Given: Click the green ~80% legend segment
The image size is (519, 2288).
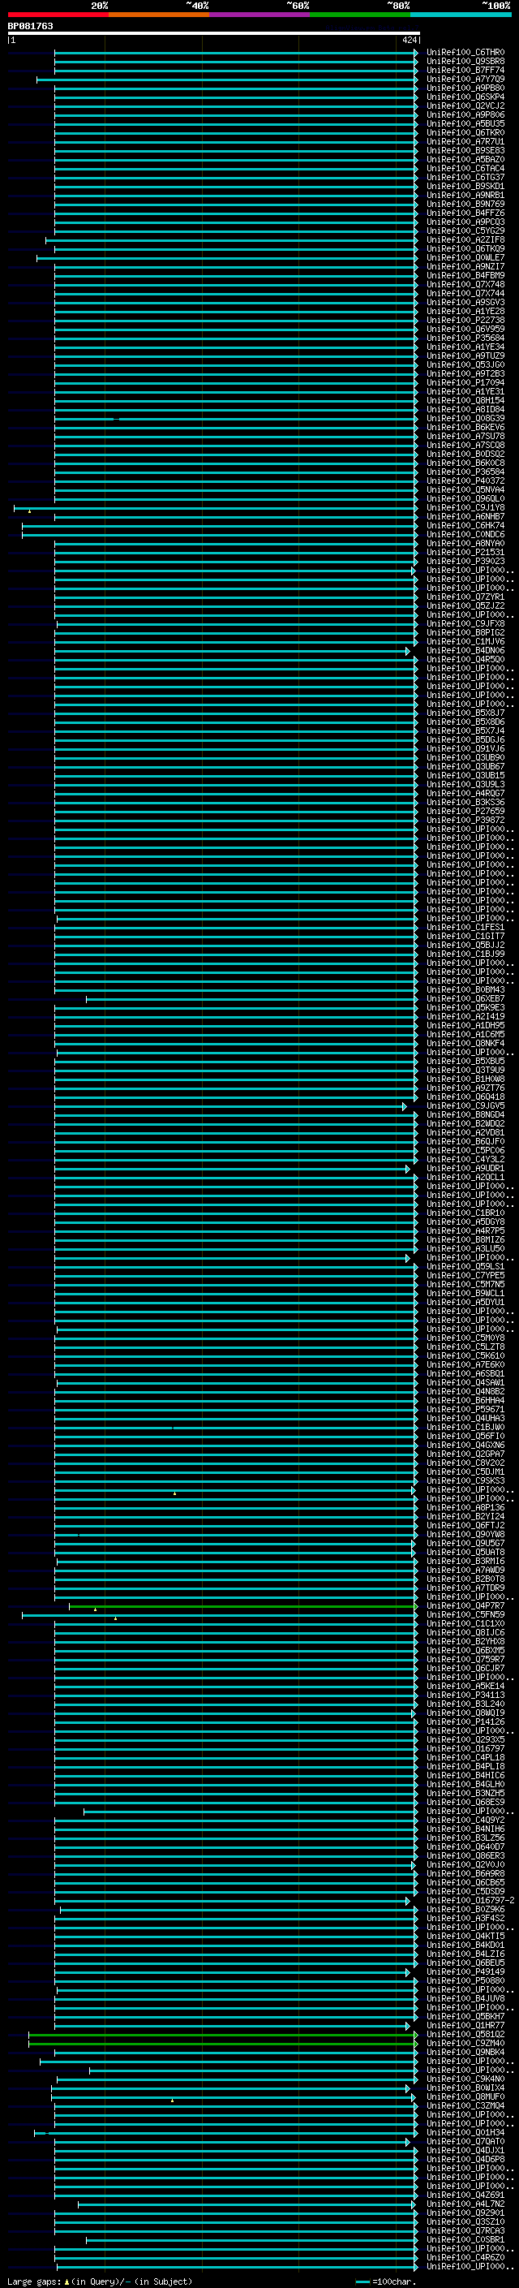Looking at the screenshot, I should pos(360,15).
